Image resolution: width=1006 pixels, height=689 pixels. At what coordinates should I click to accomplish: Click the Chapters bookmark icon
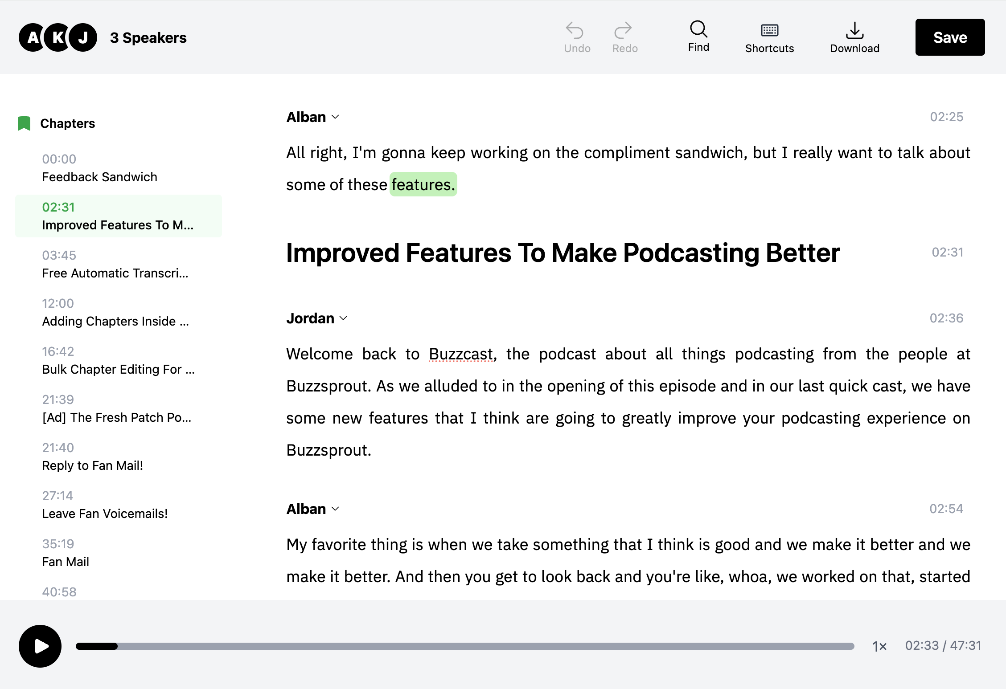(24, 123)
